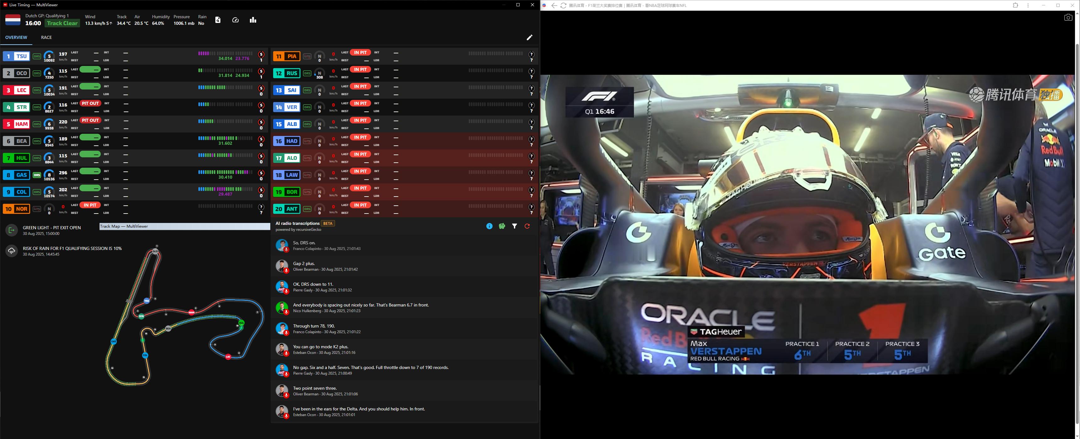Select the OVERVIEW tab
Image resolution: width=1080 pixels, height=439 pixels.
point(16,37)
